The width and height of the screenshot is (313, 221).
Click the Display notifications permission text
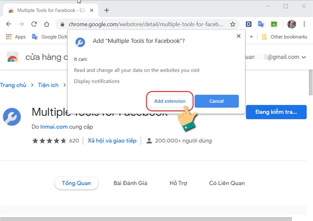(97, 81)
